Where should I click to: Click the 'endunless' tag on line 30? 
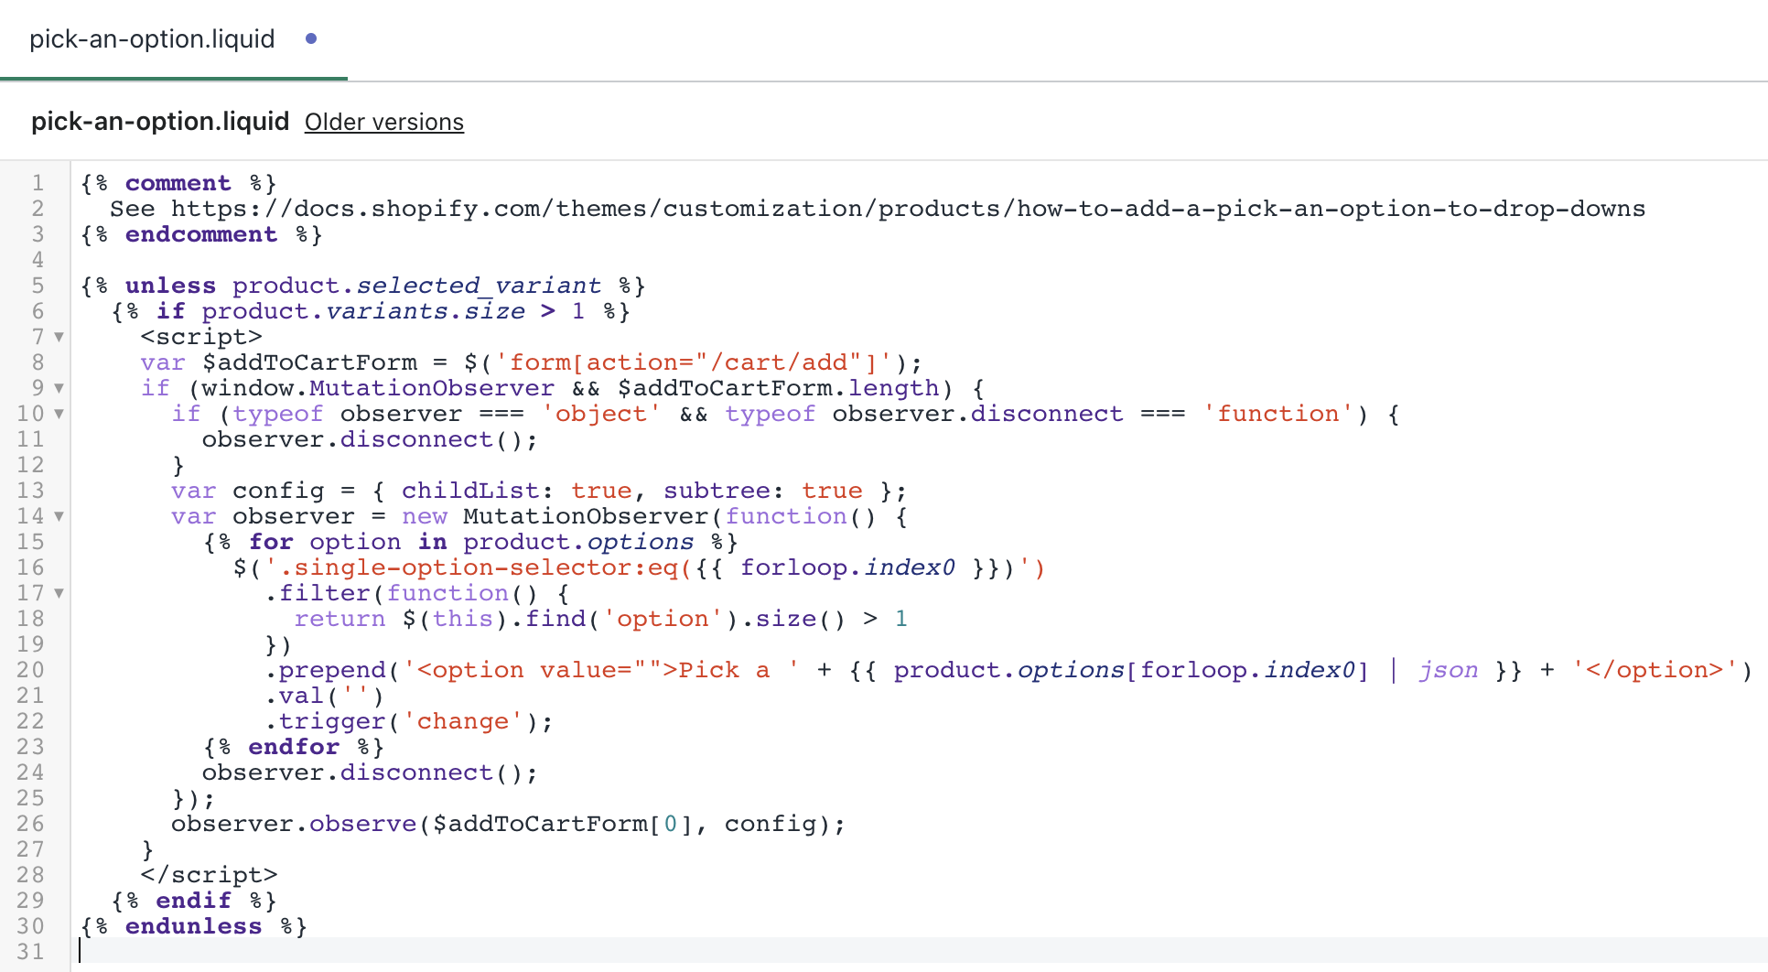[194, 926]
